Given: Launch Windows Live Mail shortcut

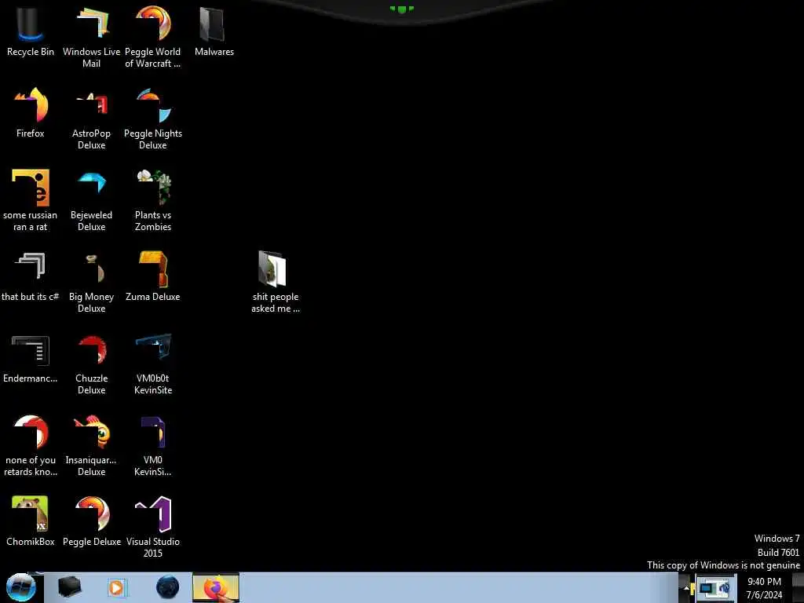Looking at the screenshot, I should pyautogui.click(x=91, y=37).
